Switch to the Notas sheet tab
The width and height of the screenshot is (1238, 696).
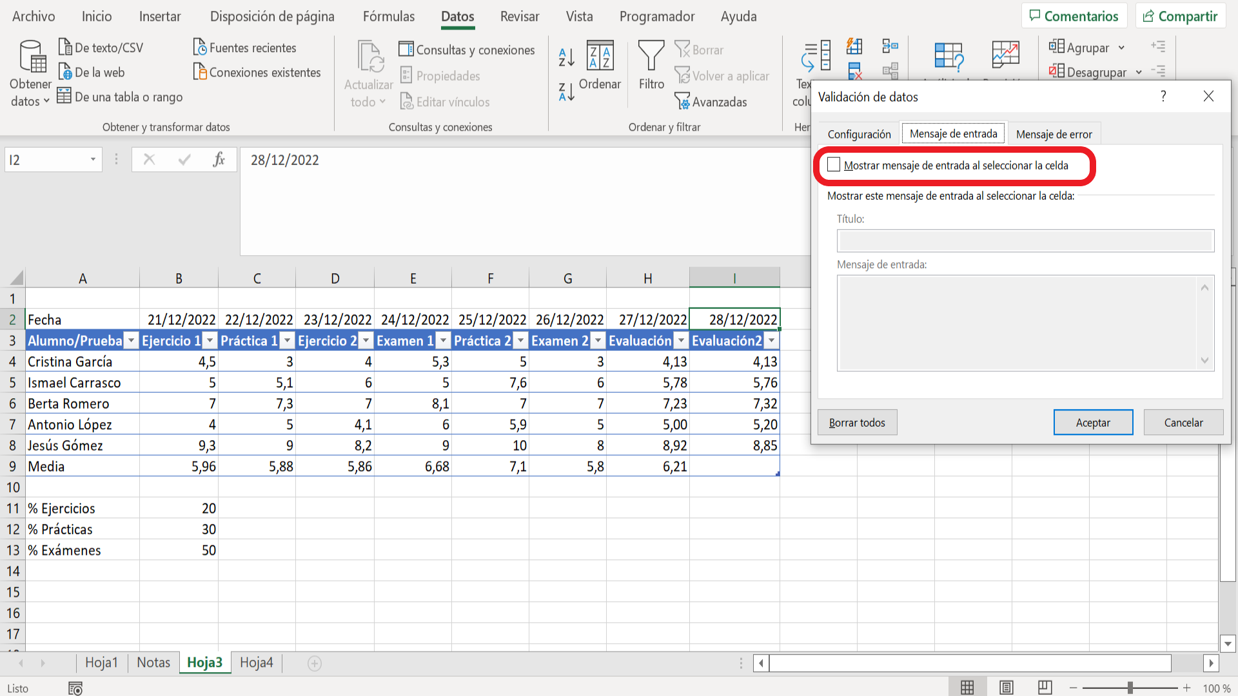[x=153, y=662]
